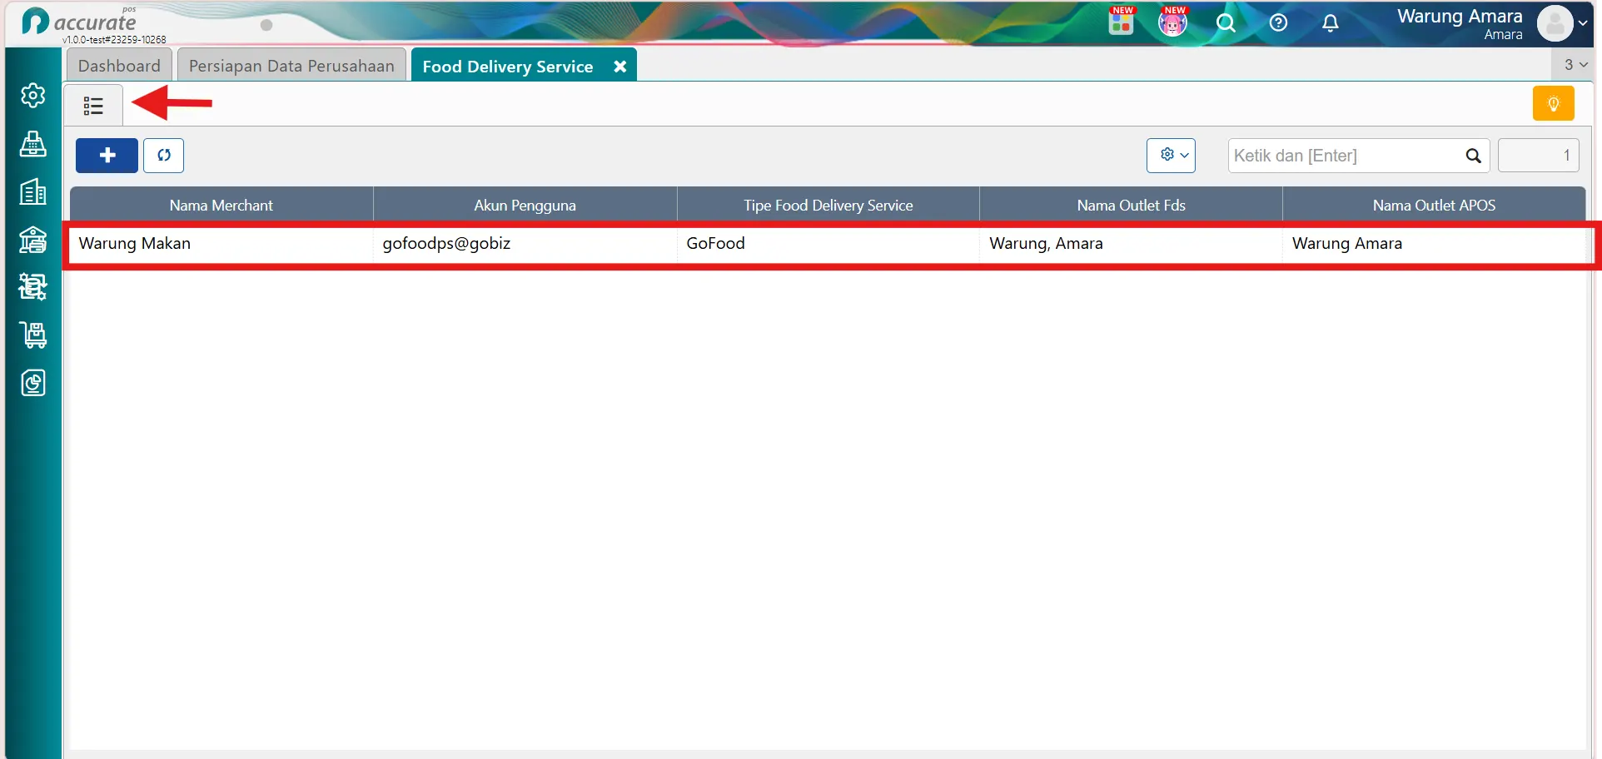Click the Ketik dan [Enter] search field
This screenshot has width=1602, height=759.
tap(1346, 156)
